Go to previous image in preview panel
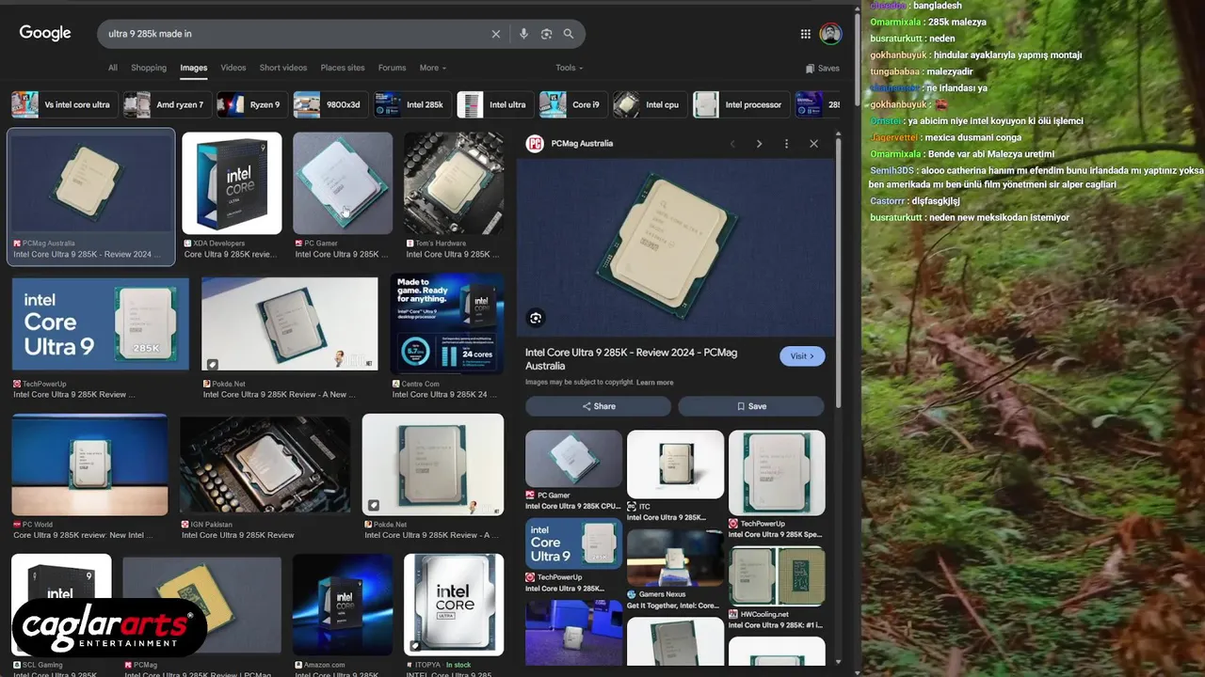The width and height of the screenshot is (1205, 677). pyautogui.click(x=732, y=144)
